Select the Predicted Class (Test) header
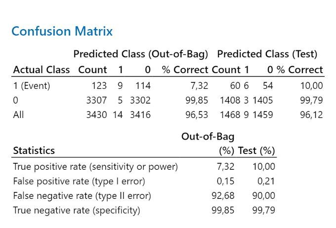Image resolution: width=336 pixels, height=228 pixels. pyautogui.click(x=267, y=54)
